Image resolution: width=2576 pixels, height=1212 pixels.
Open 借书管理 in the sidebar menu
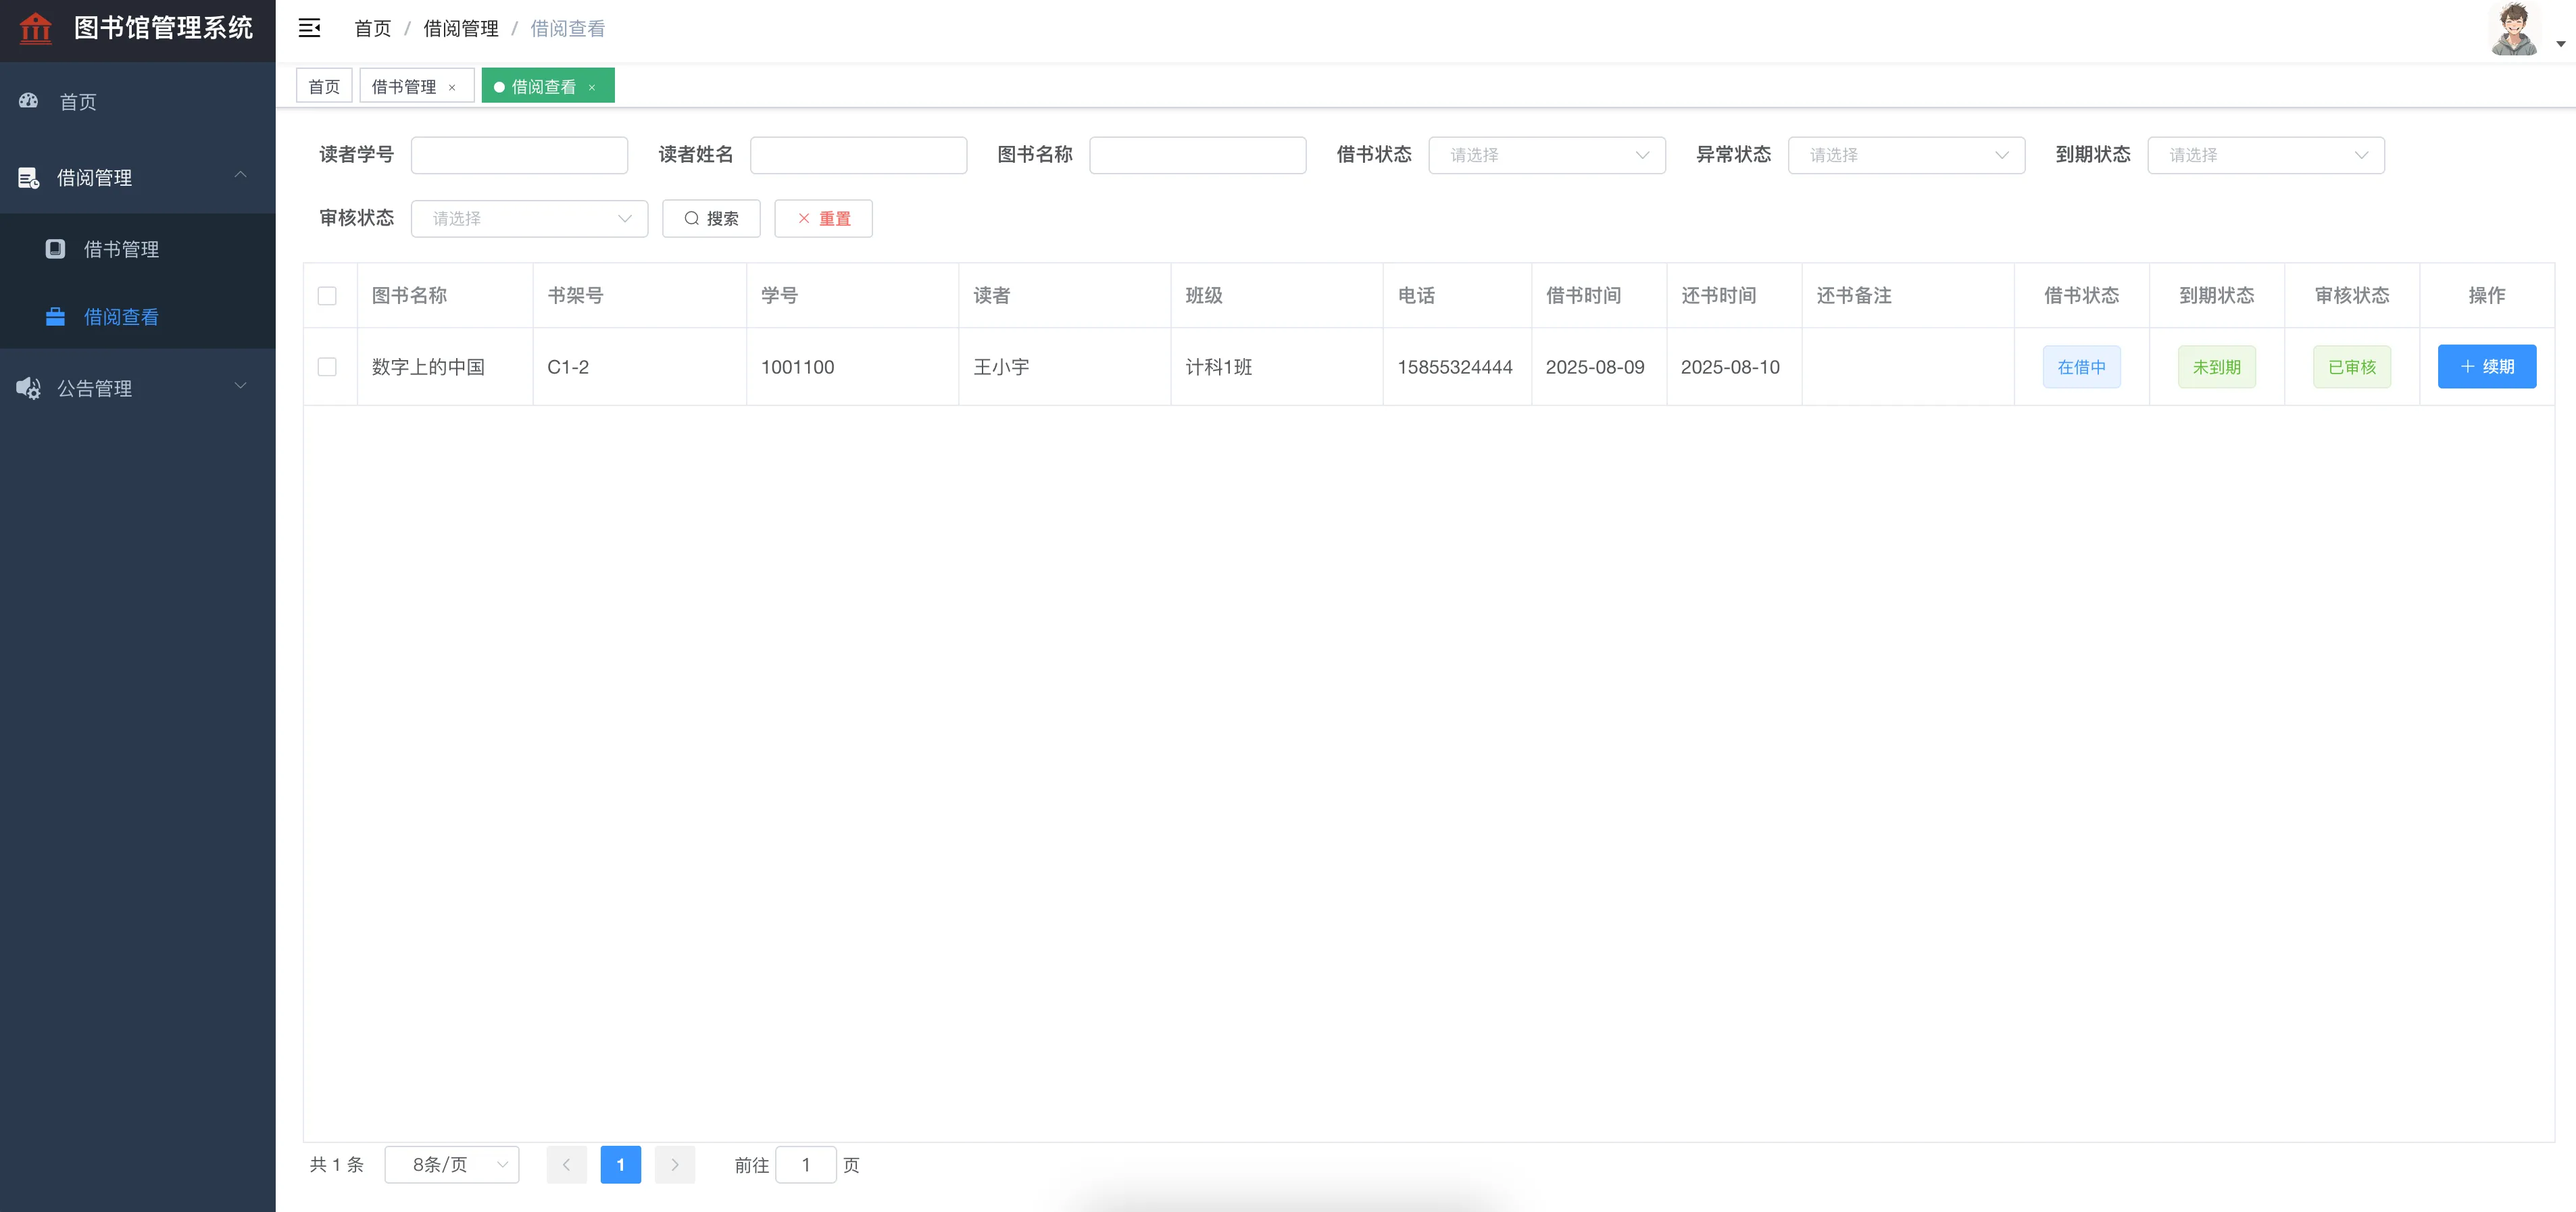pyautogui.click(x=121, y=249)
